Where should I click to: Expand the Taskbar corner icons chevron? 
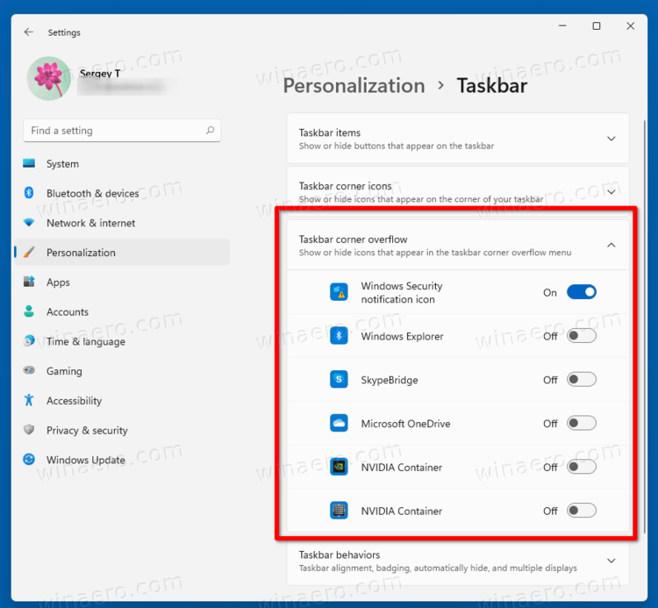tap(612, 192)
